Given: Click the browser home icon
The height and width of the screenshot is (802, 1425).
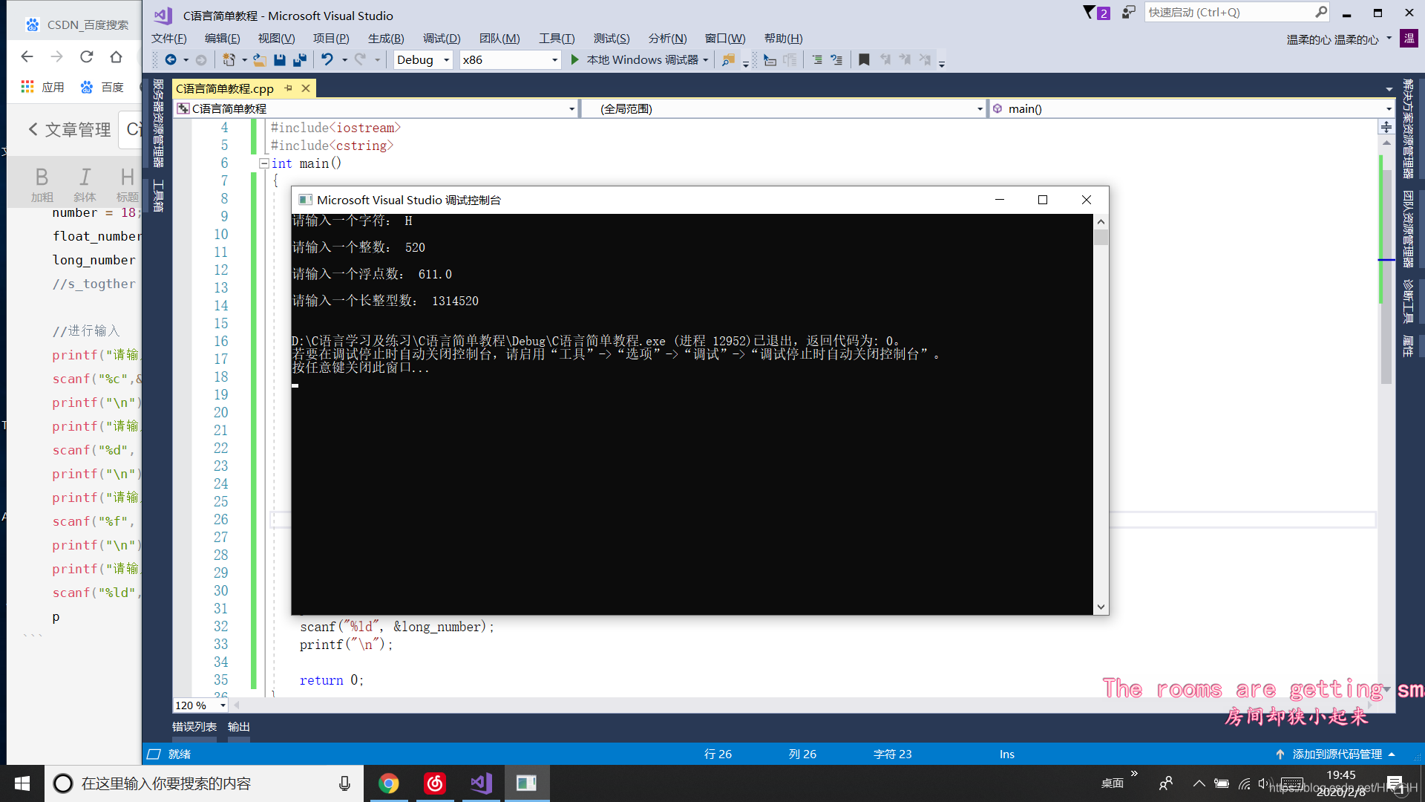Looking at the screenshot, I should 116,56.
